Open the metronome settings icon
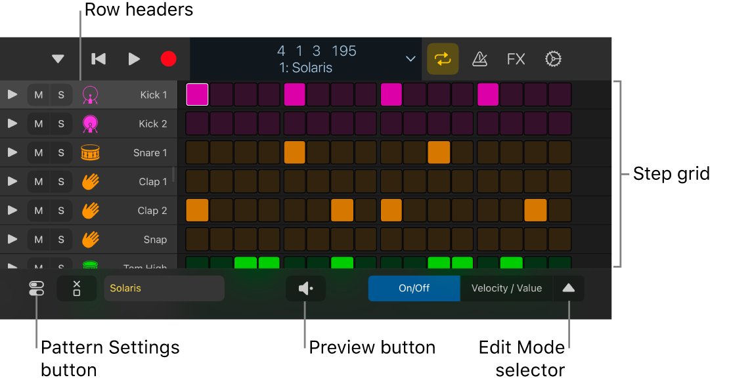 [x=480, y=59]
